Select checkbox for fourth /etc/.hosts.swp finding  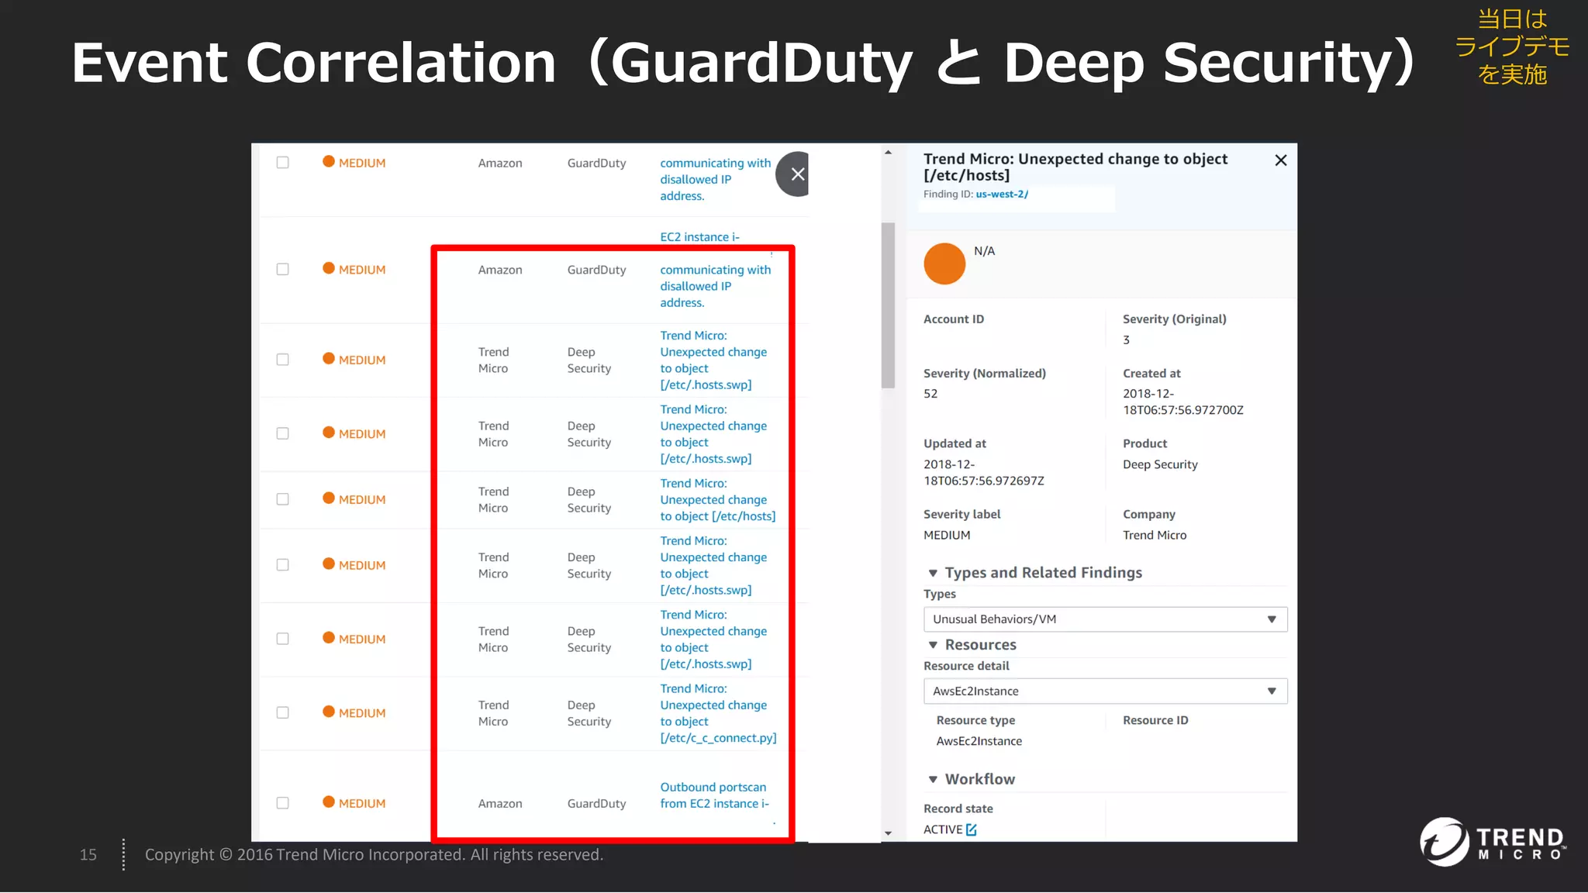click(283, 639)
